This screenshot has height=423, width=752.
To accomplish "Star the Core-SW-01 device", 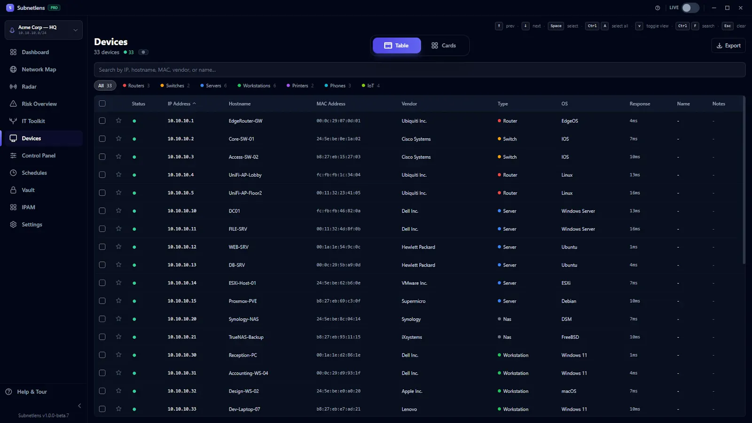I will (118, 139).
